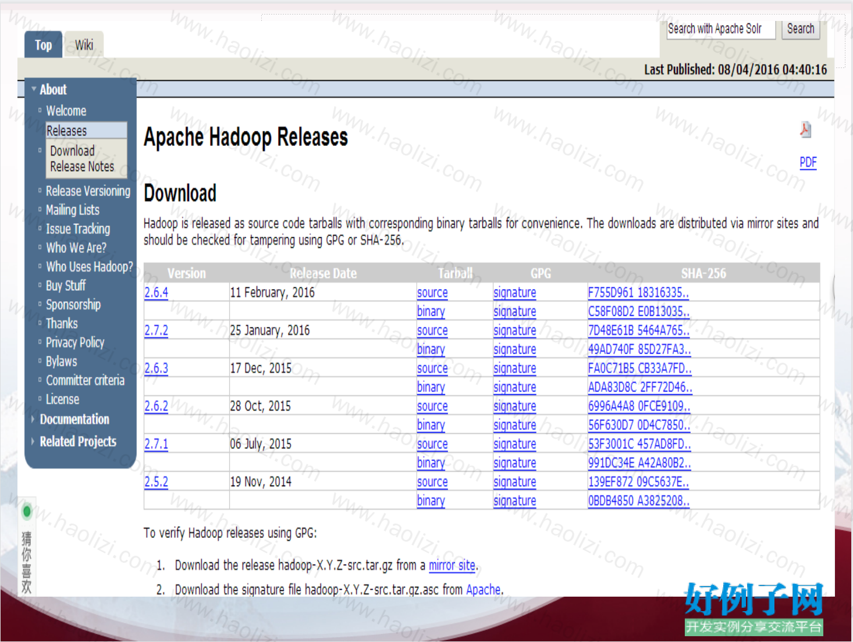
Task: Collapse the About section arrow
Action: click(x=34, y=89)
